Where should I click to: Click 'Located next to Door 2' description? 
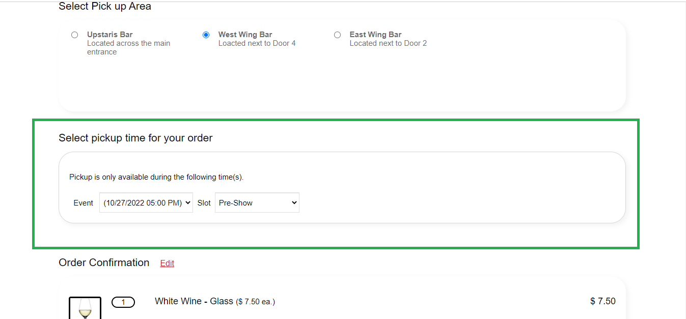pyautogui.click(x=388, y=43)
